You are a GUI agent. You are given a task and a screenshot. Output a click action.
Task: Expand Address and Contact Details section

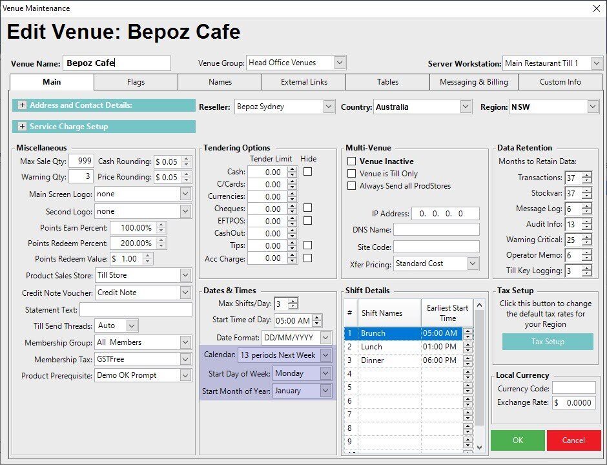pyautogui.click(x=22, y=105)
